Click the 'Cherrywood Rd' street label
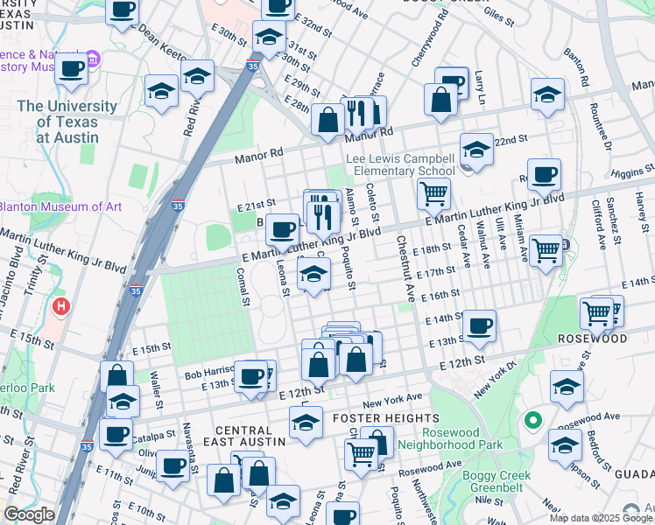655x525 pixels. point(430,38)
